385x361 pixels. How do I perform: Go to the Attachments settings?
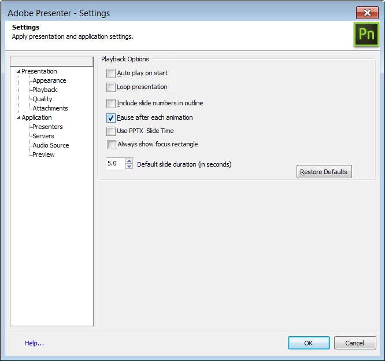point(50,108)
